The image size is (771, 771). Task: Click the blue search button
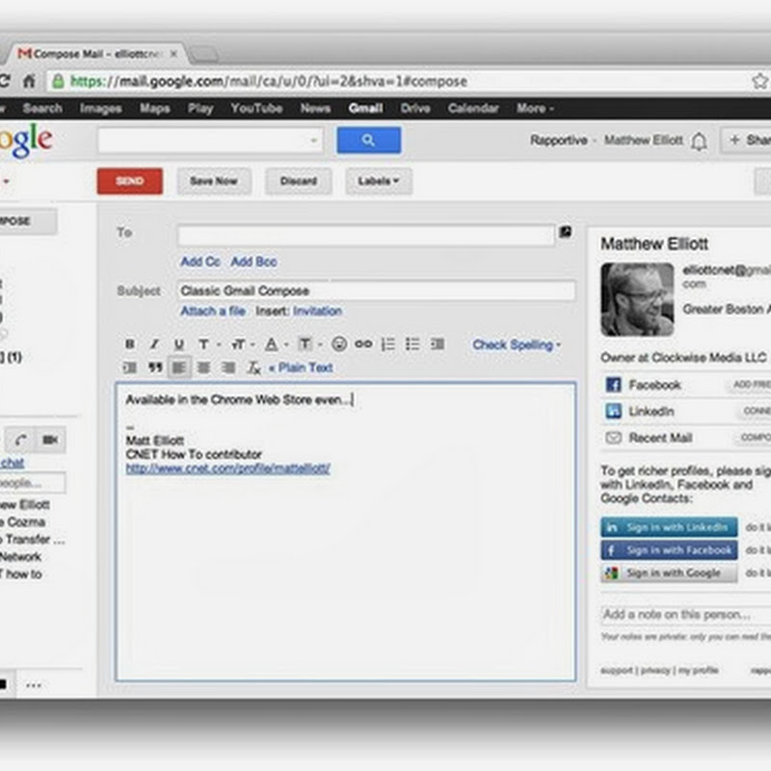tap(369, 140)
